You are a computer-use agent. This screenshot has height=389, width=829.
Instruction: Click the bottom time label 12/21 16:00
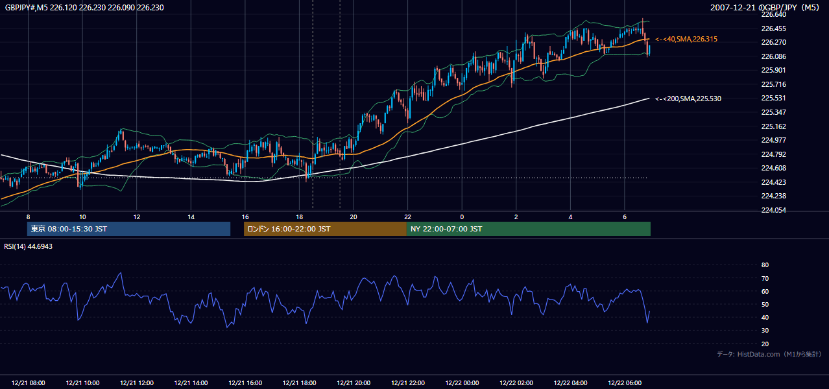coord(245,383)
